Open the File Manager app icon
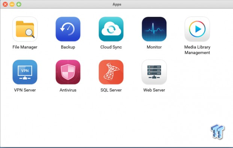The image size is (233, 148). 25,29
